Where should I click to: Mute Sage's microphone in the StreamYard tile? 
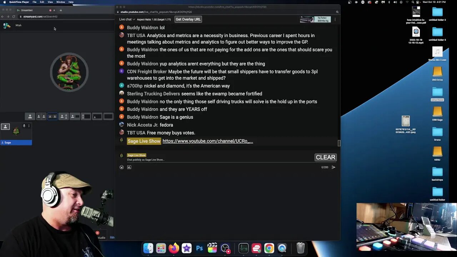click(x=24, y=126)
